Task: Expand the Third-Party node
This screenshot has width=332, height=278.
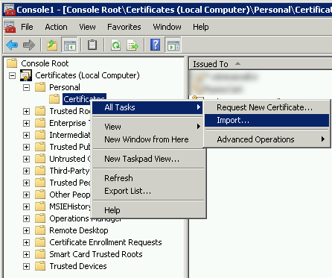Action: pos(26,171)
